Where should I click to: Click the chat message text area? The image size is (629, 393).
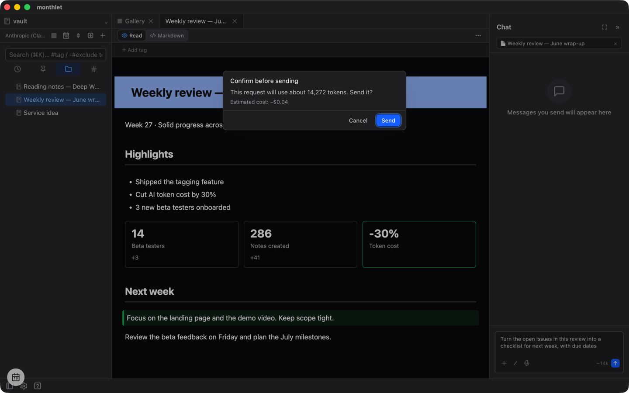click(559, 343)
